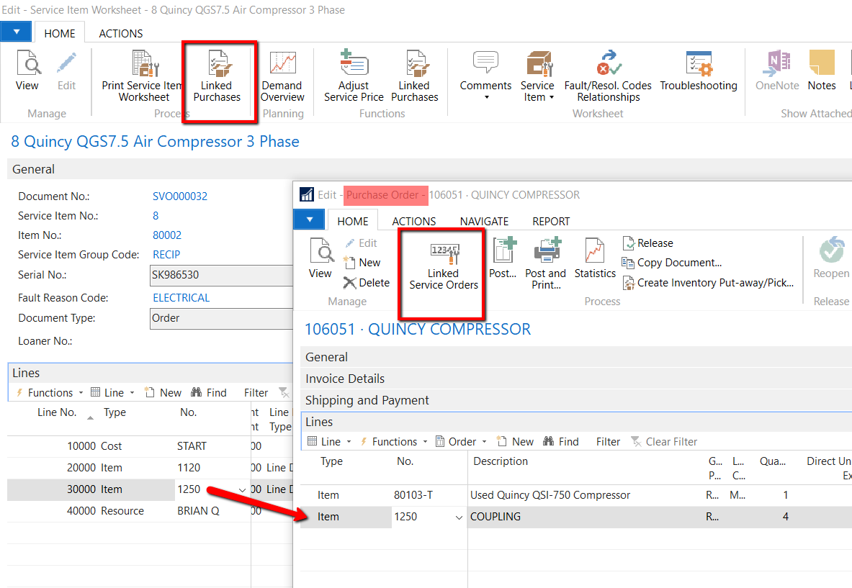This screenshot has width=852, height=588.
Task: Click Copy Document button
Action: 672,263
